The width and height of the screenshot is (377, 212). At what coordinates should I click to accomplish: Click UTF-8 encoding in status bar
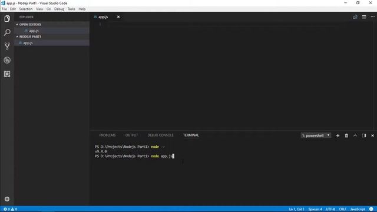click(330, 209)
